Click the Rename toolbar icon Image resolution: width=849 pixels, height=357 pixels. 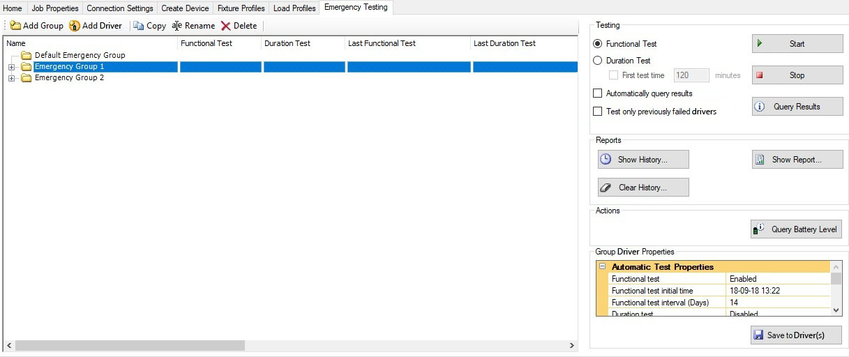click(177, 26)
